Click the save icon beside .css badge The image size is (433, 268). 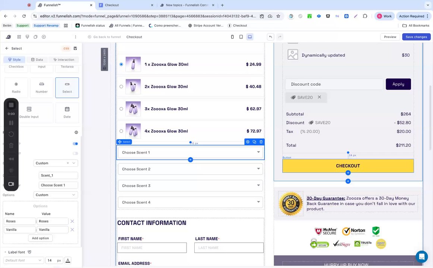[75, 48]
